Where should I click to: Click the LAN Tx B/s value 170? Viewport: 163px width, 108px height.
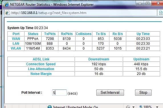[101, 43]
